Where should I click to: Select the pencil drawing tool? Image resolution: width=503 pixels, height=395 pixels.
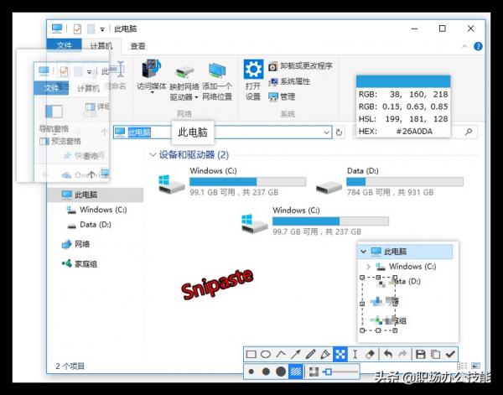[310, 354]
